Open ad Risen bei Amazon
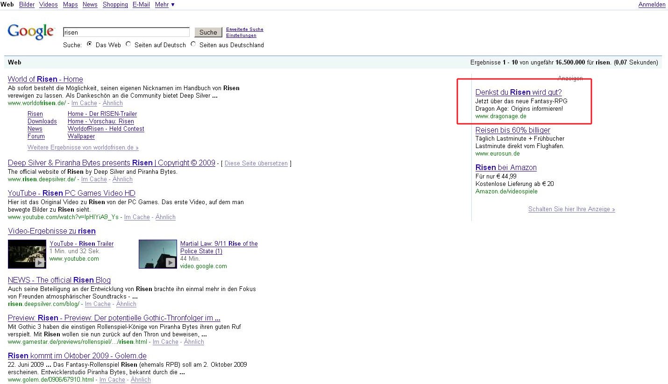Viewport: 668px width, 384px height. coord(506,167)
